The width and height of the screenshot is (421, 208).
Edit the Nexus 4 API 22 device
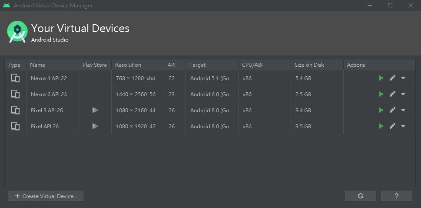pyautogui.click(x=392, y=78)
